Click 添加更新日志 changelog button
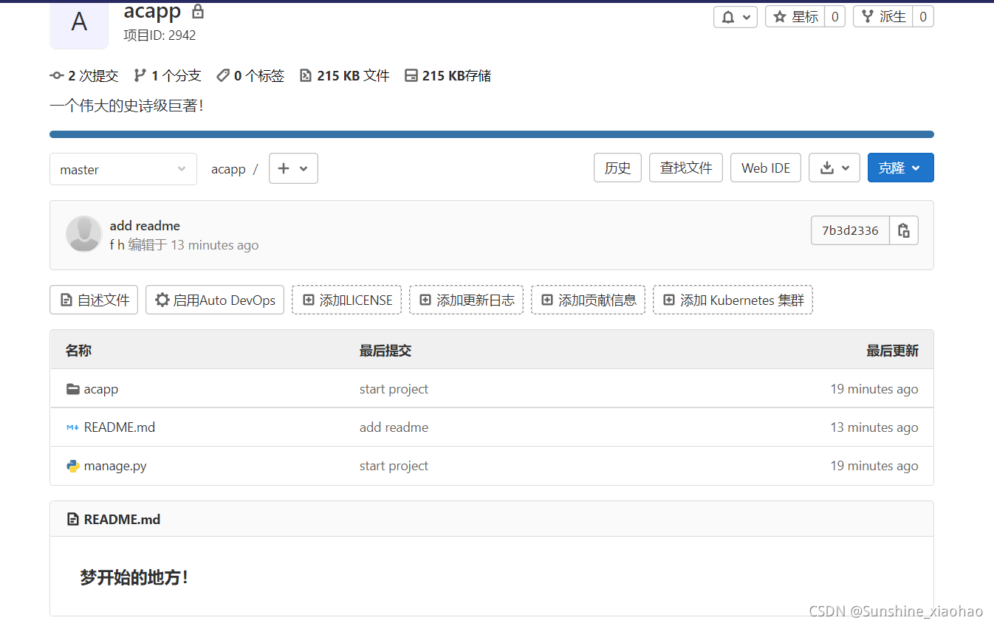Screen dimensions: 994x626 click(467, 300)
